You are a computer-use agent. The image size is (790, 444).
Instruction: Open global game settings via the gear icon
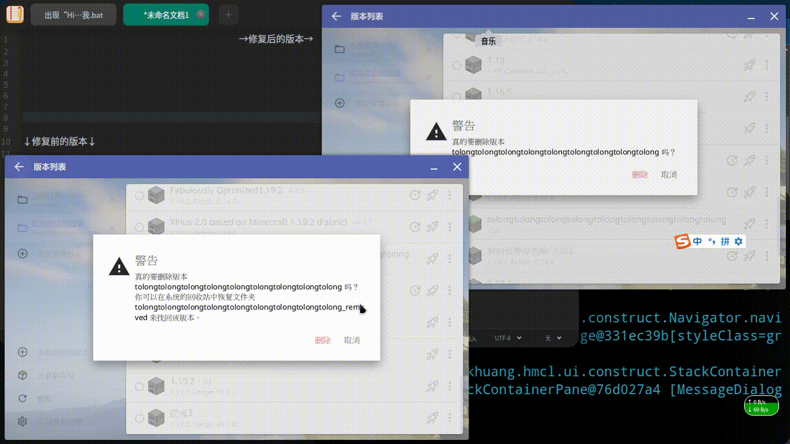click(22, 421)
